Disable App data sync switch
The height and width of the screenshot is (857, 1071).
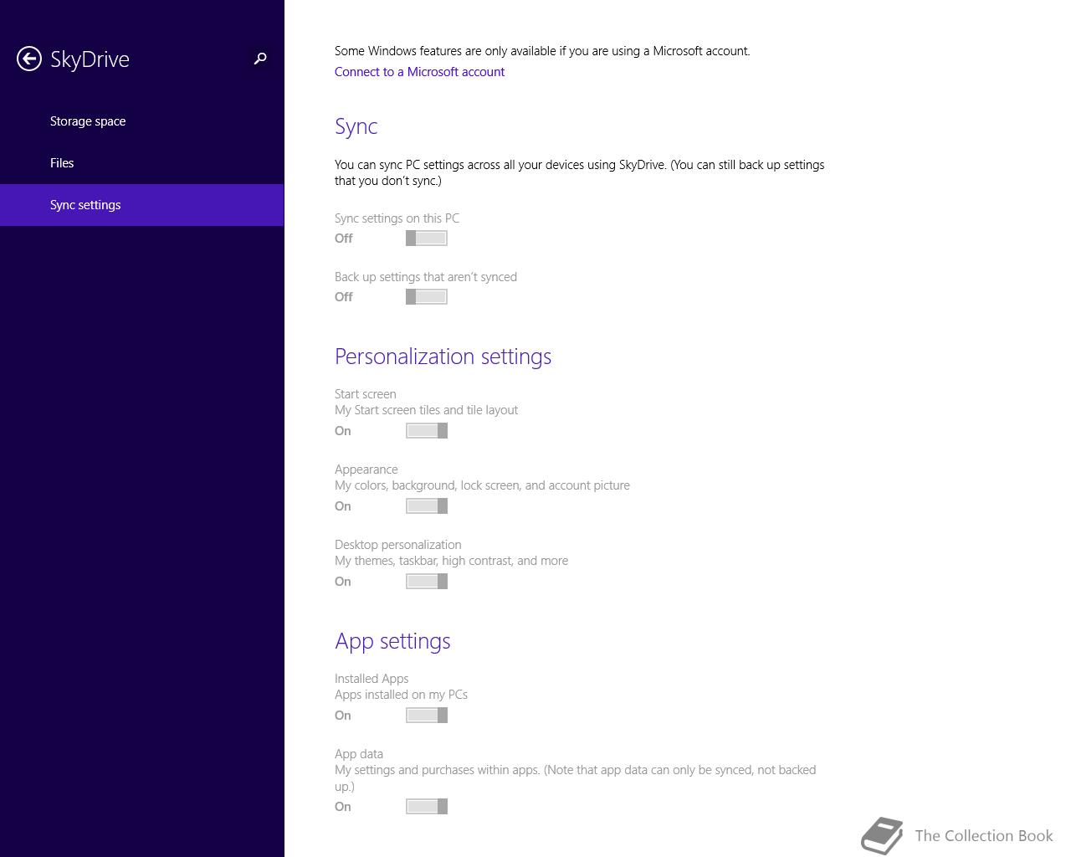[x=427, y=807]
